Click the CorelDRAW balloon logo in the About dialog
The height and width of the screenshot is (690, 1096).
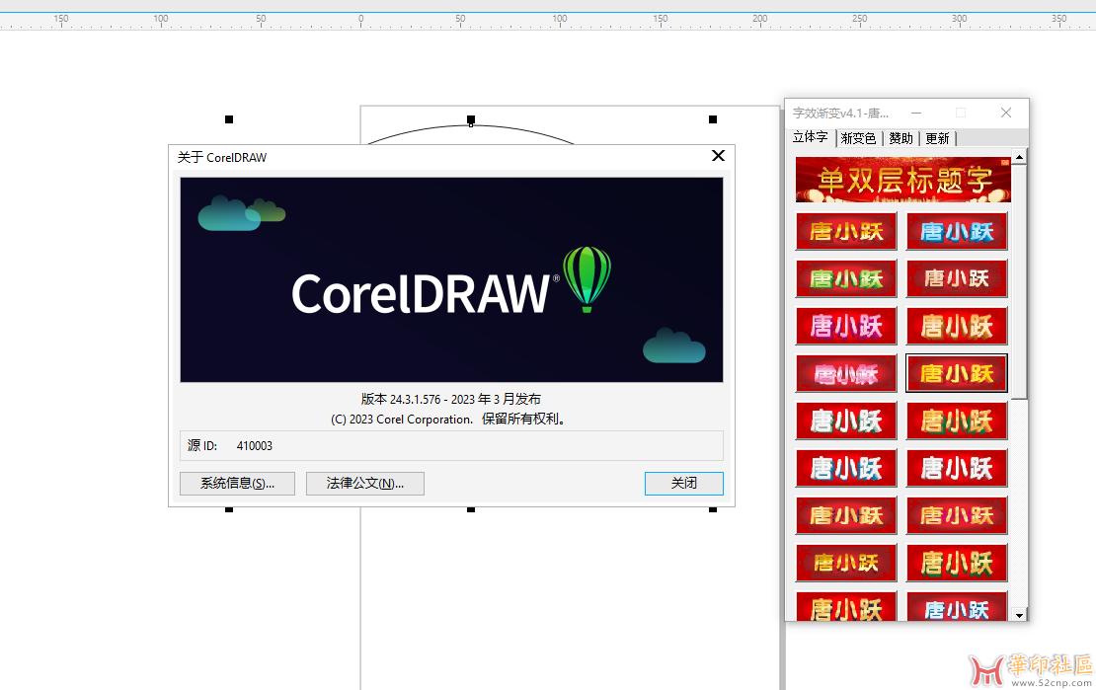tap(587, 279)
